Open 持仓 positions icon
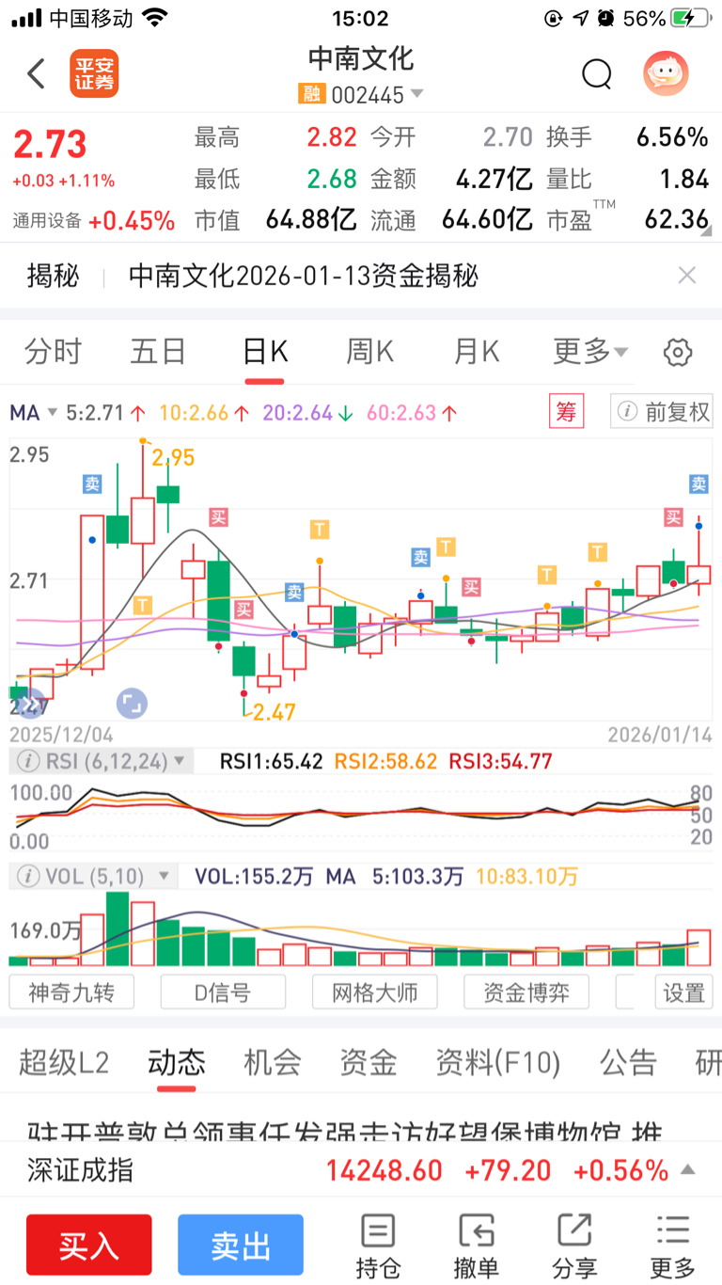The height and width of the screenshot is (1285, 722). click(x=378, y=1245)
